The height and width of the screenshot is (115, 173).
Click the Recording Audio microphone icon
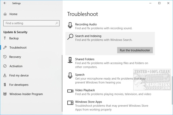coord(70,26)
